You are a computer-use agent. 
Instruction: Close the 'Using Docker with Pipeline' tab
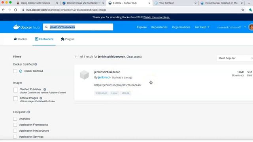(57, 3)
